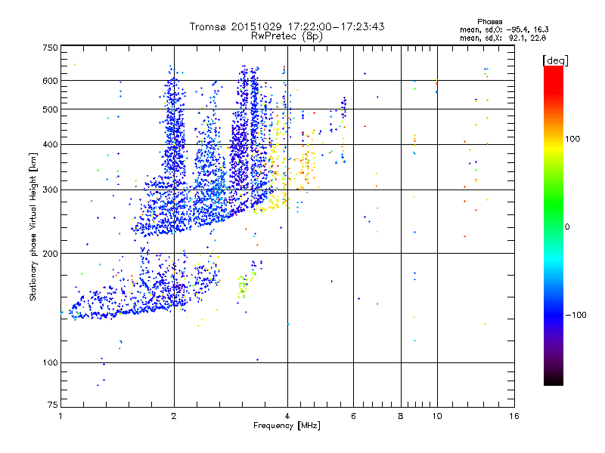Select the 'RwPretec (8p)' subtitle text
The width and height of the screenshot is (605, 453).
(287, 36)
